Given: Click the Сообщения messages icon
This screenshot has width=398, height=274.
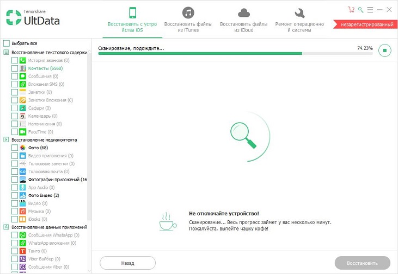Looking at the screenshot, I should 22,76.
